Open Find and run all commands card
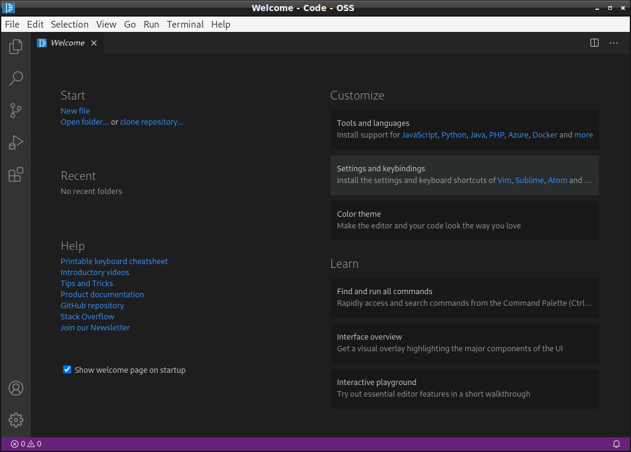The height and width of the screenshot is (452, 631). pyautogui.click(x=465, y=298)
